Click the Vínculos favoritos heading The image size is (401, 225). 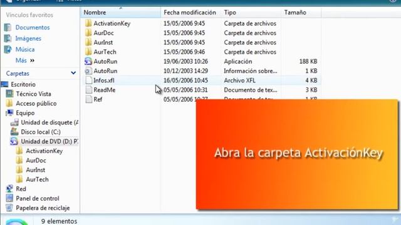29,15
